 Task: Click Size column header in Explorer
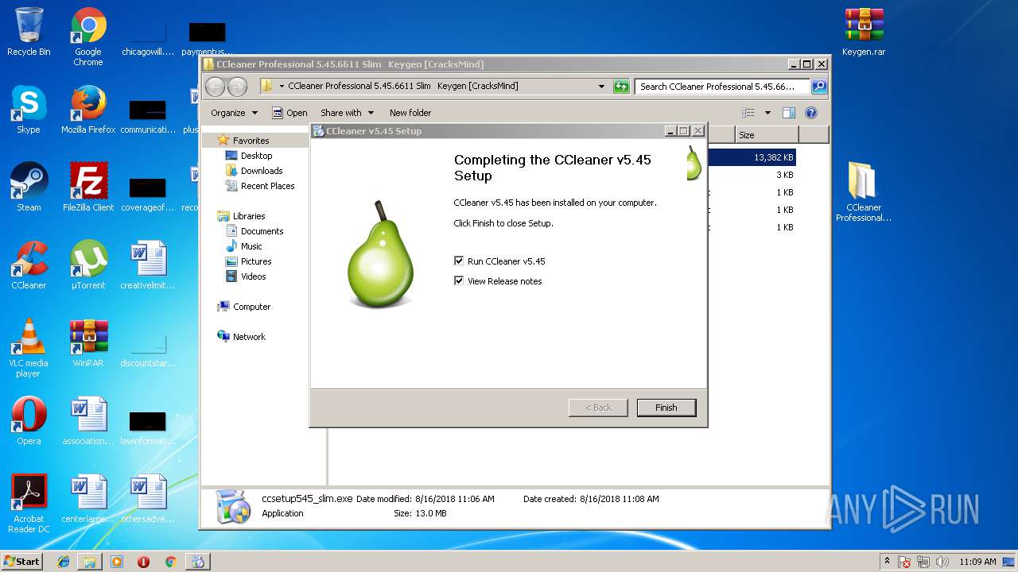pyautogui.click(x=767, y=135)
